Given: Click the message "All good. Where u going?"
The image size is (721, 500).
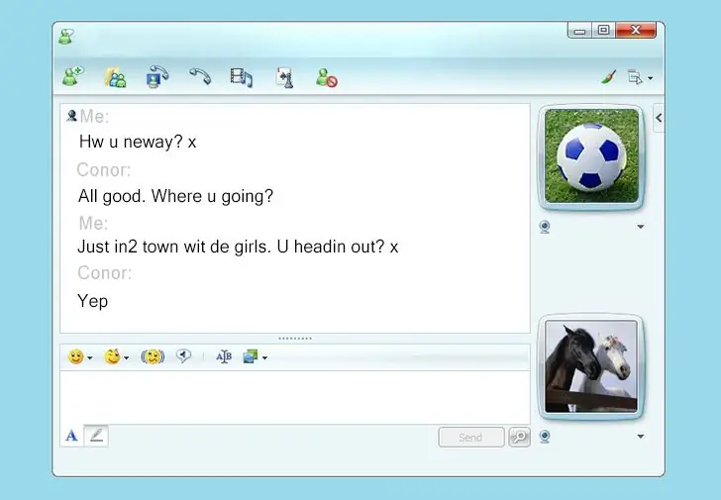Looking at the screenshot, I should click(x=175, y=197).
